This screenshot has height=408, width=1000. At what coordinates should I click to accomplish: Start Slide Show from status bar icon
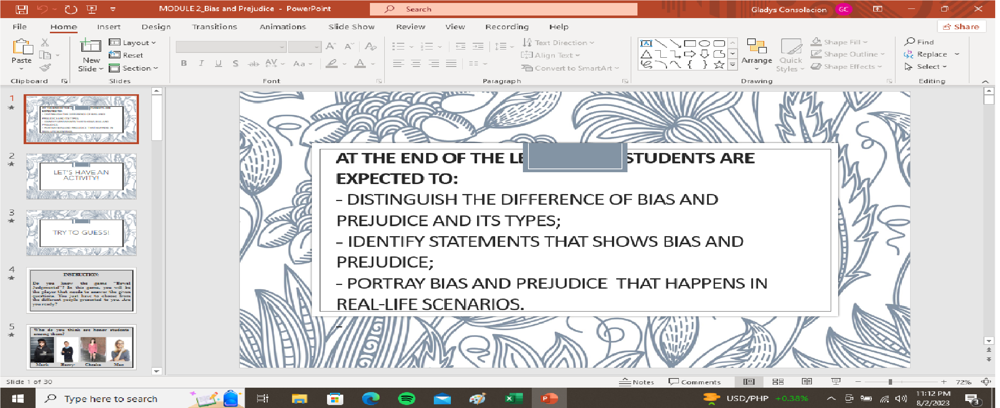pos(836,382)
